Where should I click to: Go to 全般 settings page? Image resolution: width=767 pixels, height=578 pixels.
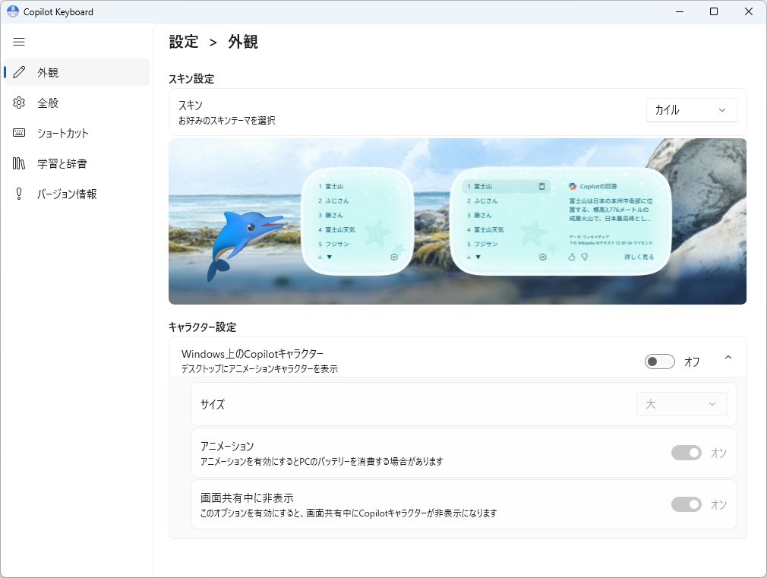coord(76,103)
